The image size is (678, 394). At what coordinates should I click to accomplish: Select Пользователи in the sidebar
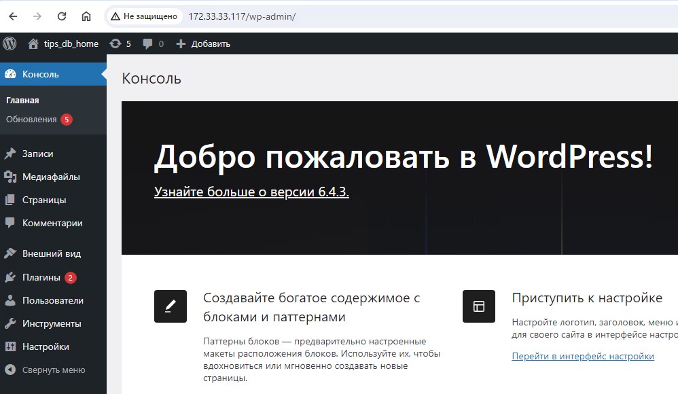[53, 300]
